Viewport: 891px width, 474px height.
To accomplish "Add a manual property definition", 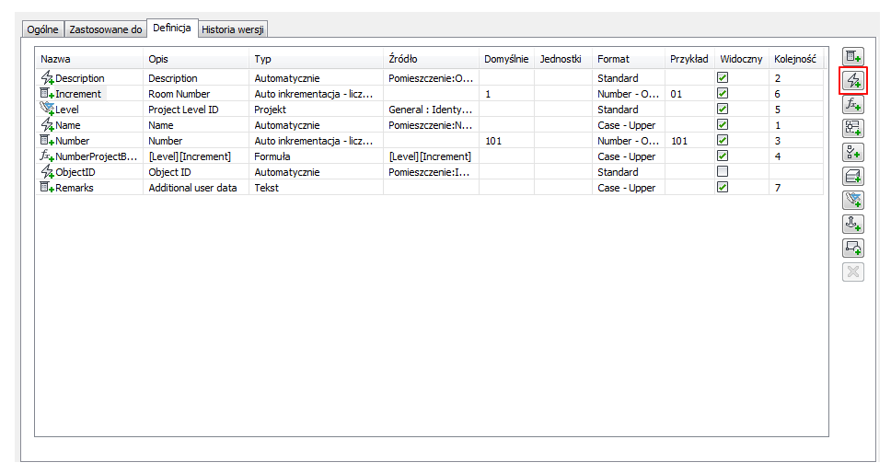I will (853, 57).
